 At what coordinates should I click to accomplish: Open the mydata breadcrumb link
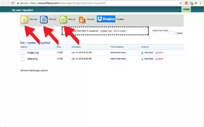click(x=31, y=43)
